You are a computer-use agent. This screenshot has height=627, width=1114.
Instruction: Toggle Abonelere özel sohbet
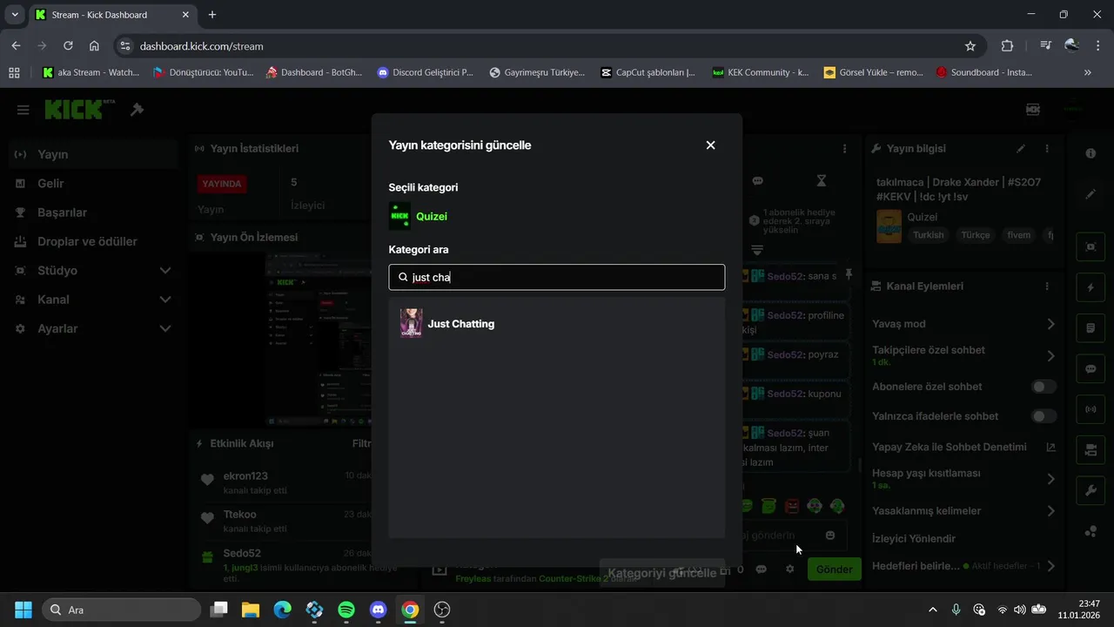(1044, 387)
